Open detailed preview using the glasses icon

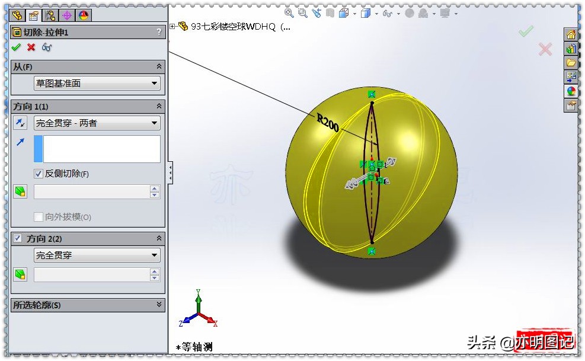[46, 47]
